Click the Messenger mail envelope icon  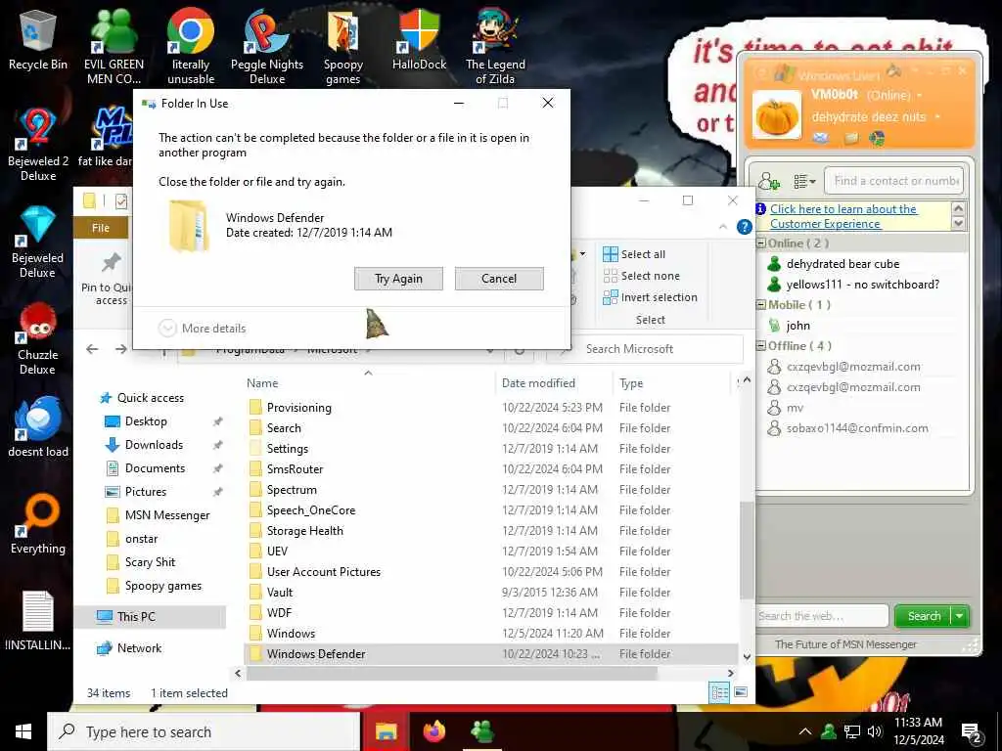coord(821,137)
